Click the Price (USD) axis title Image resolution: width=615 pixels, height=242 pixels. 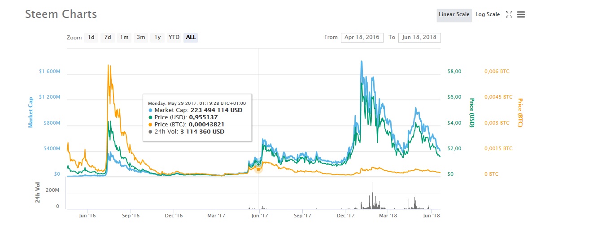(x=472, y=112)
